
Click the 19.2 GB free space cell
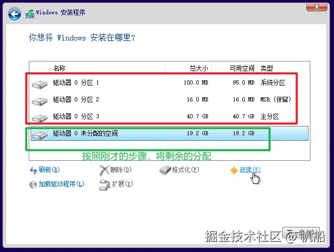[243, 133]
